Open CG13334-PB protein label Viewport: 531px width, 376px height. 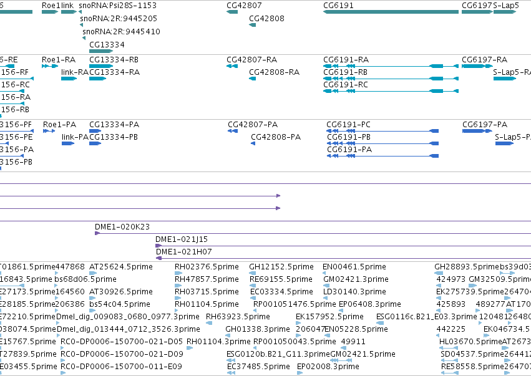[x=114, y=137]
